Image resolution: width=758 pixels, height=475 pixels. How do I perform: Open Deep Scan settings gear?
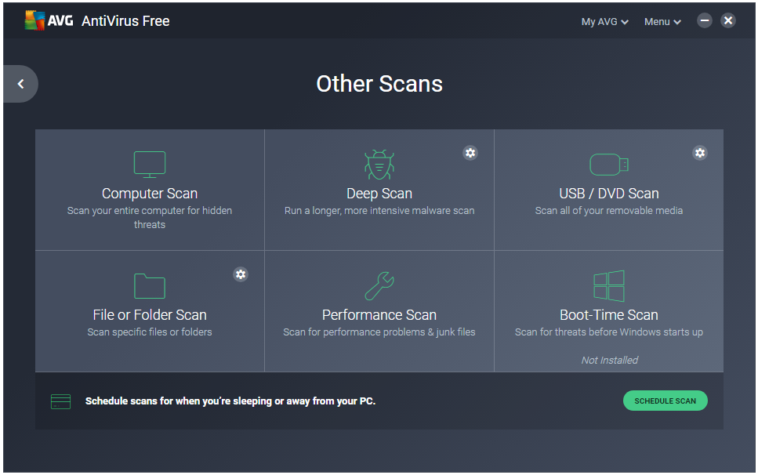pyautogui.click(x=470, y=153)
